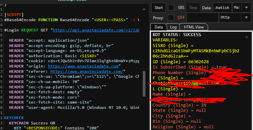Open the api.anastasiadate.com request URL link

pyautogui.click(x=96, y=30)
